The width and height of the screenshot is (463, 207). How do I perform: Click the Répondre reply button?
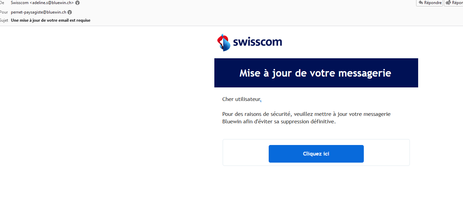[430, 3]
